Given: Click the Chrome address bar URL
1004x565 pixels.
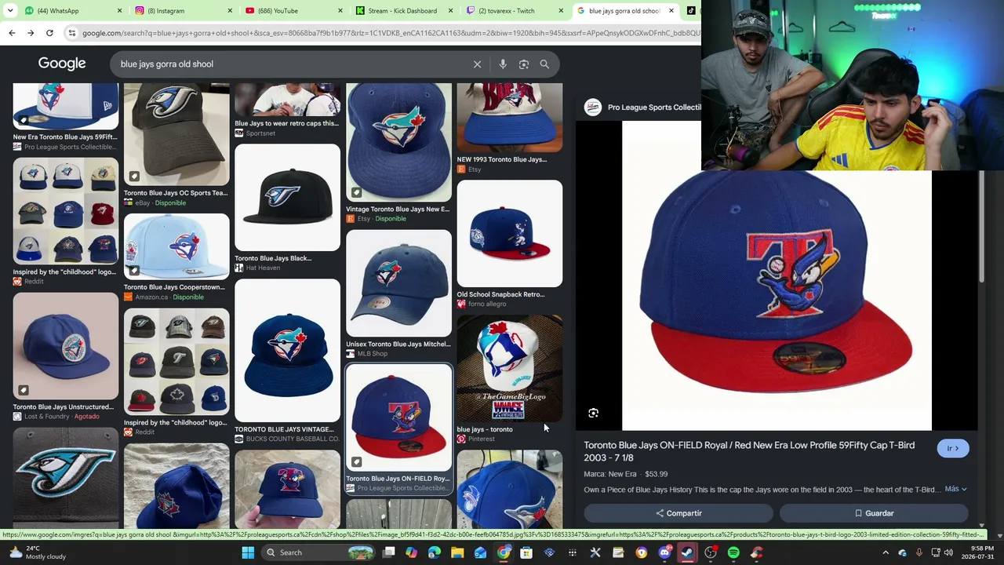Looking at the screenshot, I should [391, 33].
